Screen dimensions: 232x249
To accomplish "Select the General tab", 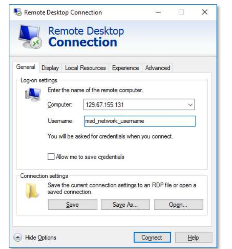I will pos(26,67).
